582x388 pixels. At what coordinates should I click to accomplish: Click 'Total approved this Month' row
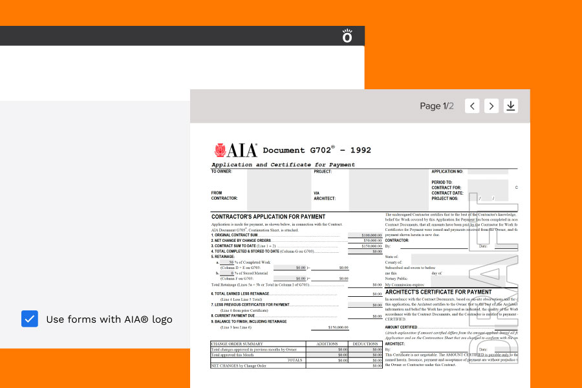tap(296, 355)
